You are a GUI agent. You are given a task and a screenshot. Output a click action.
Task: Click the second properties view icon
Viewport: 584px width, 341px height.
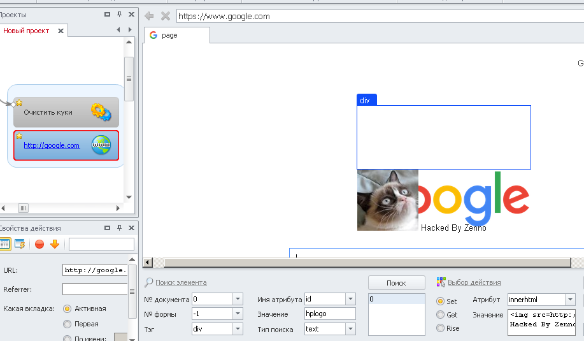tap(20, 244)
